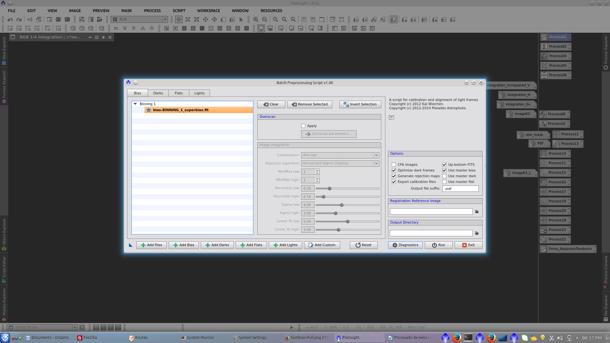Toggle Export calibration files checkbox

coord(394,182)
